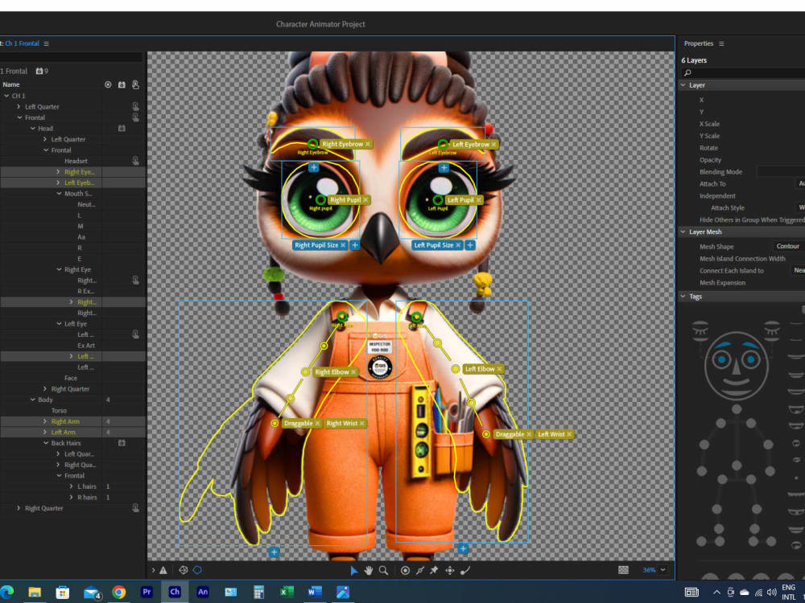Click the transparency grid icon near zoom level

tap(624, 570)
